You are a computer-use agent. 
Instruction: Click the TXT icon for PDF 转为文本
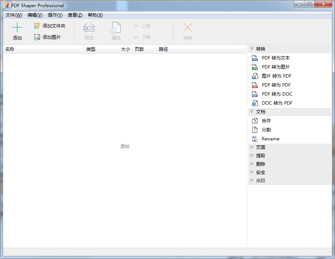click(255, 58)
